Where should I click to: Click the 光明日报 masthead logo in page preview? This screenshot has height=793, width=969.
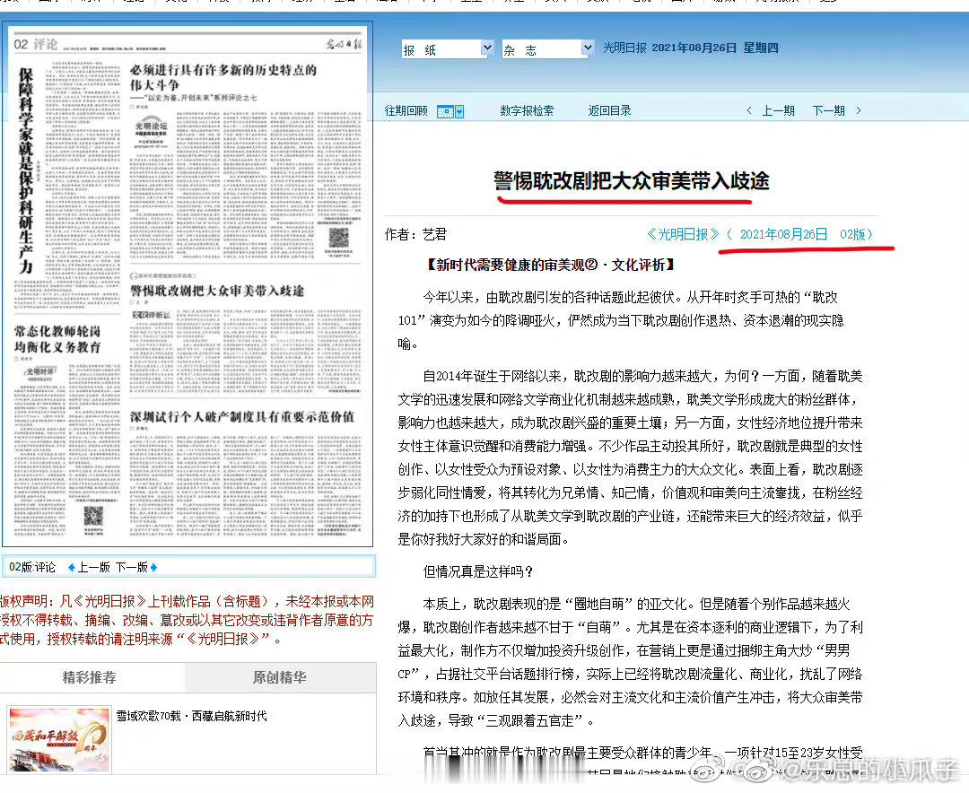coord(344,44)
